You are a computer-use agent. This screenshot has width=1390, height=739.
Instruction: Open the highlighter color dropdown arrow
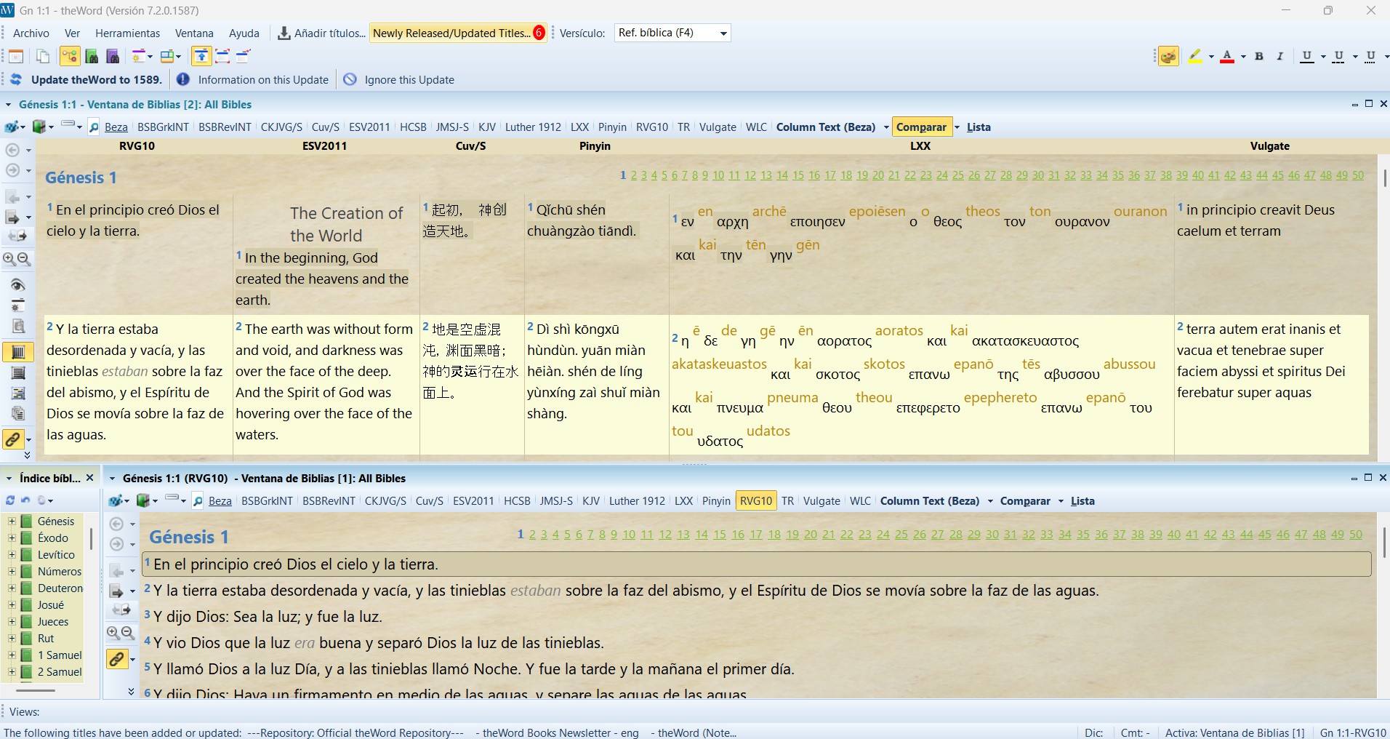tap(1211, 56)
